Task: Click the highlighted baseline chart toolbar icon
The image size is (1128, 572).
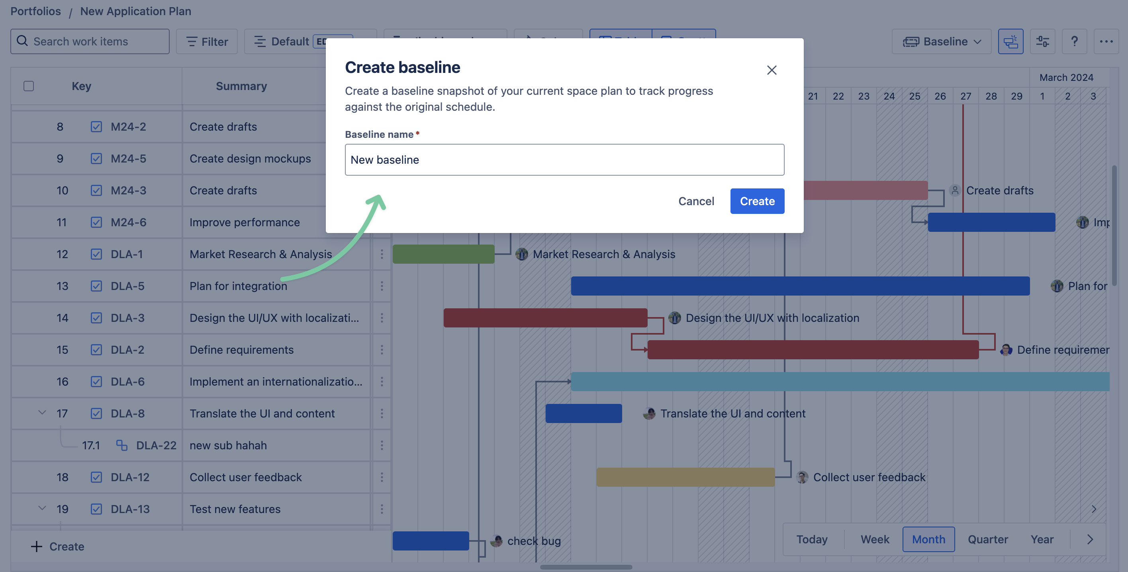Action: pos(1010,41)
